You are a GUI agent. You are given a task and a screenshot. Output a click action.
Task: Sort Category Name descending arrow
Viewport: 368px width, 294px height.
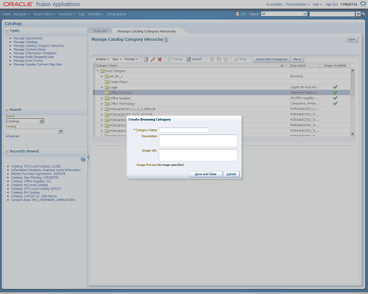[286, 65]
